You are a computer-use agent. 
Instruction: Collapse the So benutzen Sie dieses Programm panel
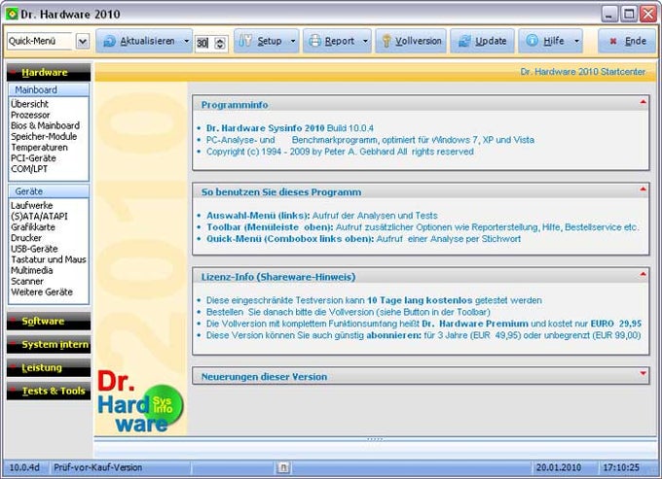tap(643, 189)
